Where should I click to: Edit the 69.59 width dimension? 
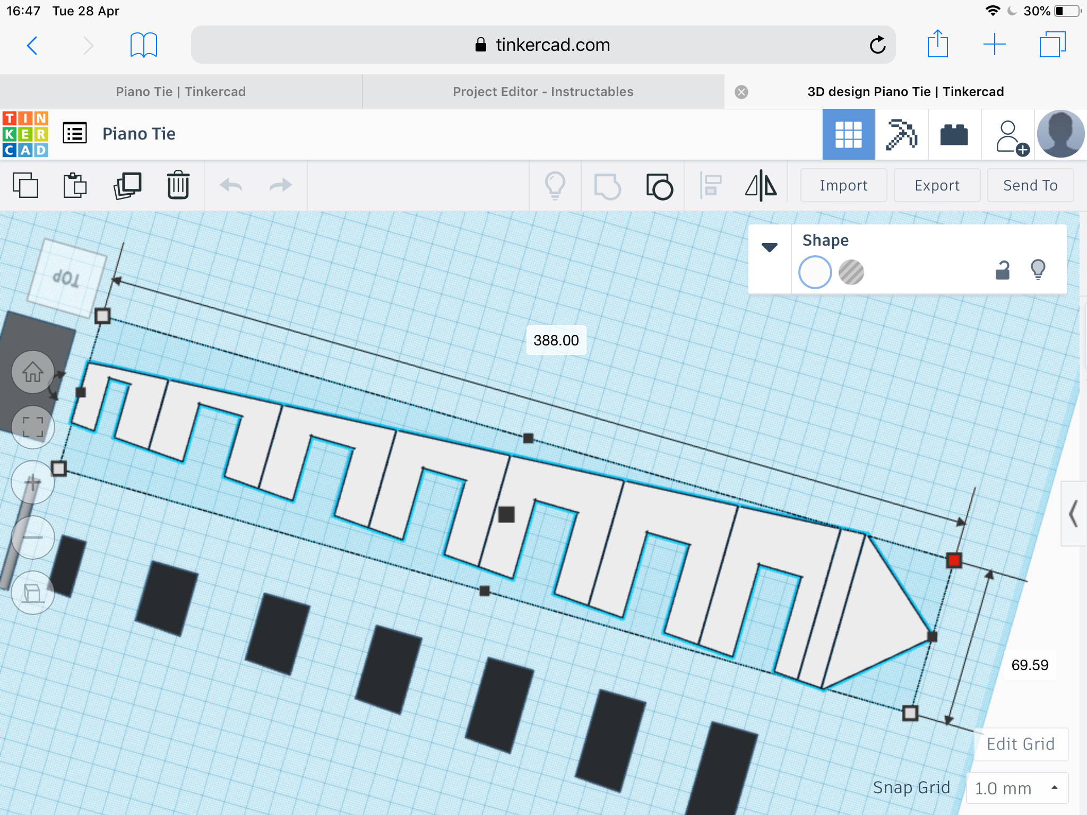[x=1030, y=665]
